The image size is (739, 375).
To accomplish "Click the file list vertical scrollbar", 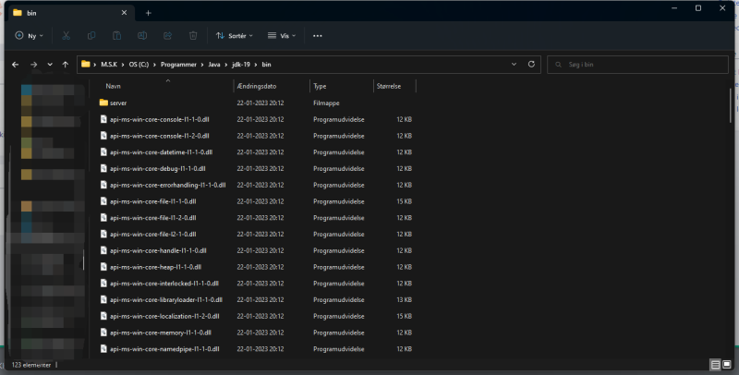I will [731, 106].
